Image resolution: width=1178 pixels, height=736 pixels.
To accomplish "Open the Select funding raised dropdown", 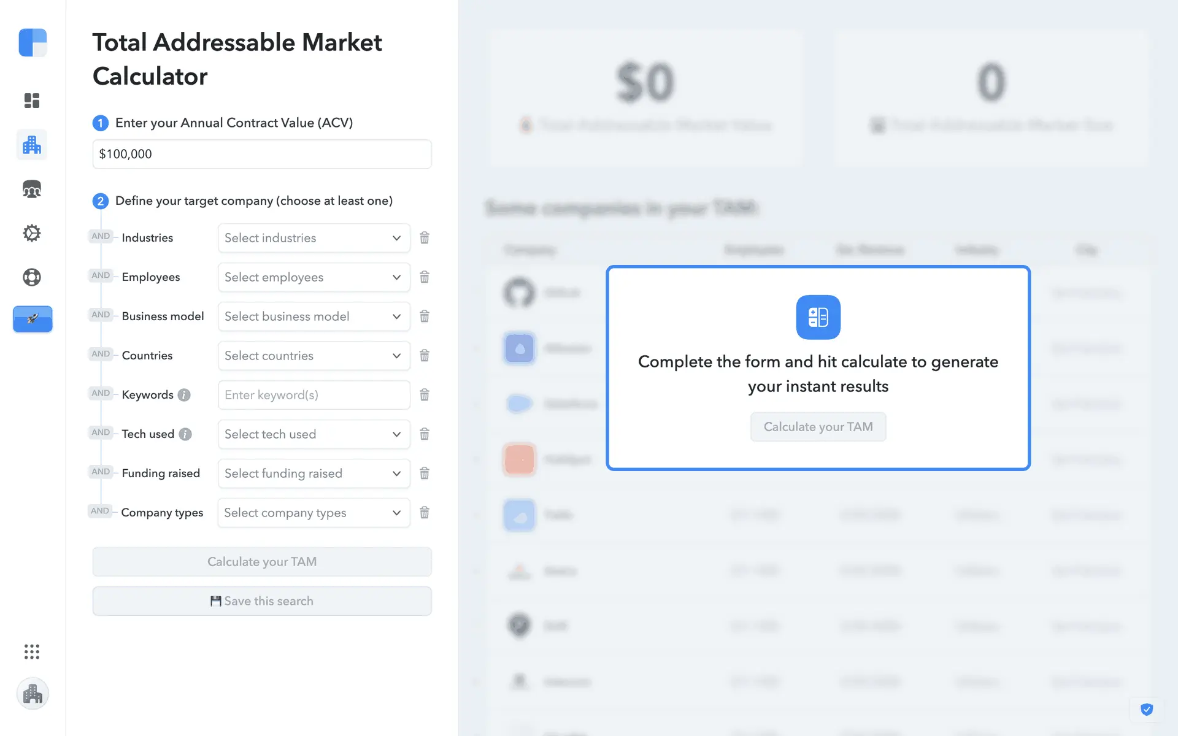I will click(314, 473).
